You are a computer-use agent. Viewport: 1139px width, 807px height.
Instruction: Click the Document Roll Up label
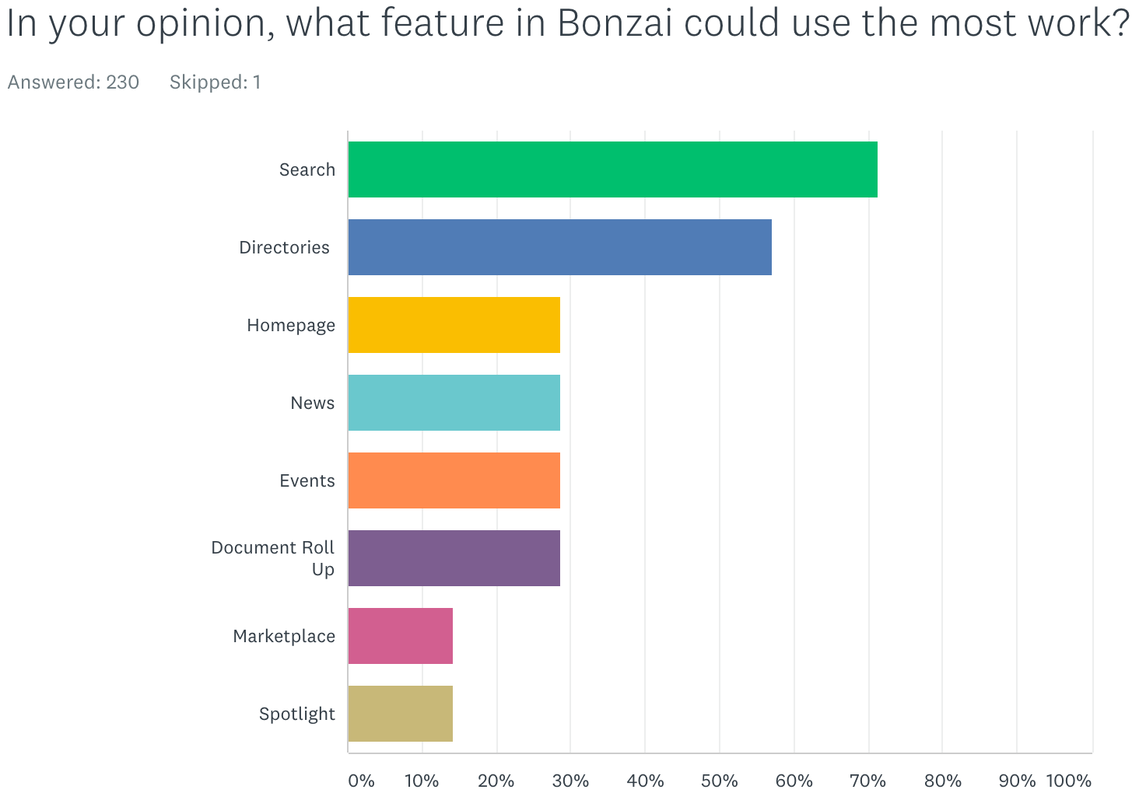click(x=273, y=558)
